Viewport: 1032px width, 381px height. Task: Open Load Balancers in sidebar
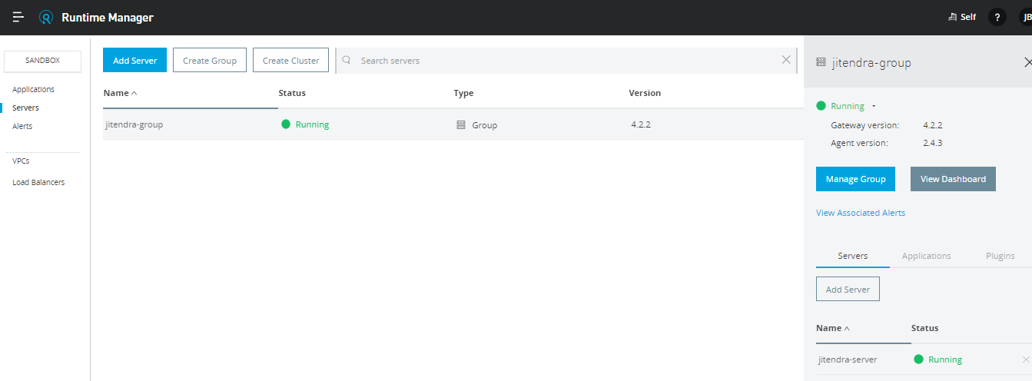(38, 182)
